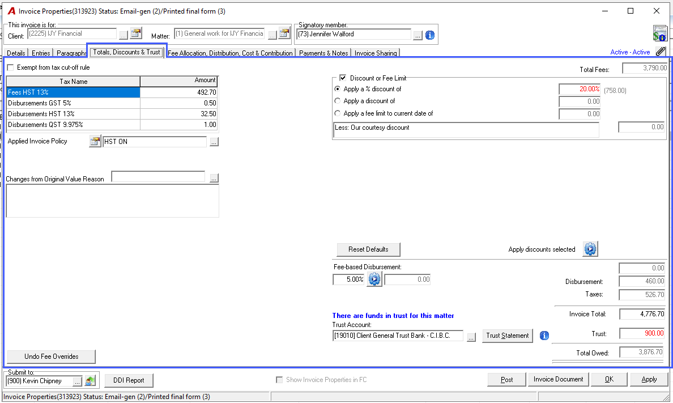Select the Disbursements QST 9.975% tax row

tap(112, 125)
